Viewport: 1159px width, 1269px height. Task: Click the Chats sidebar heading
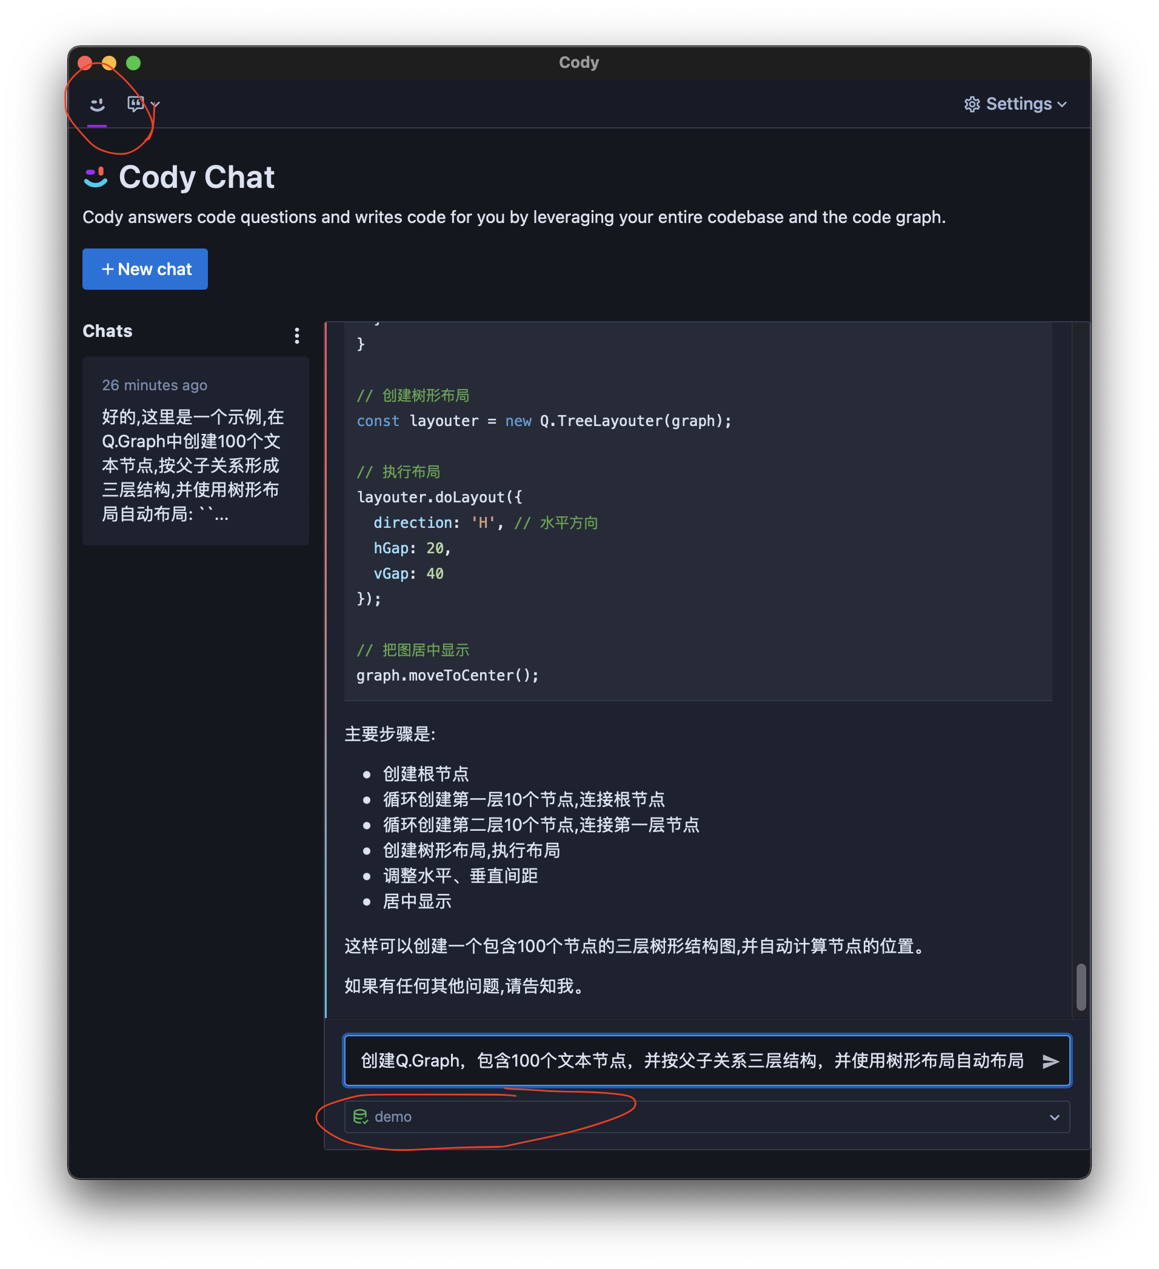tap(108, 331)
